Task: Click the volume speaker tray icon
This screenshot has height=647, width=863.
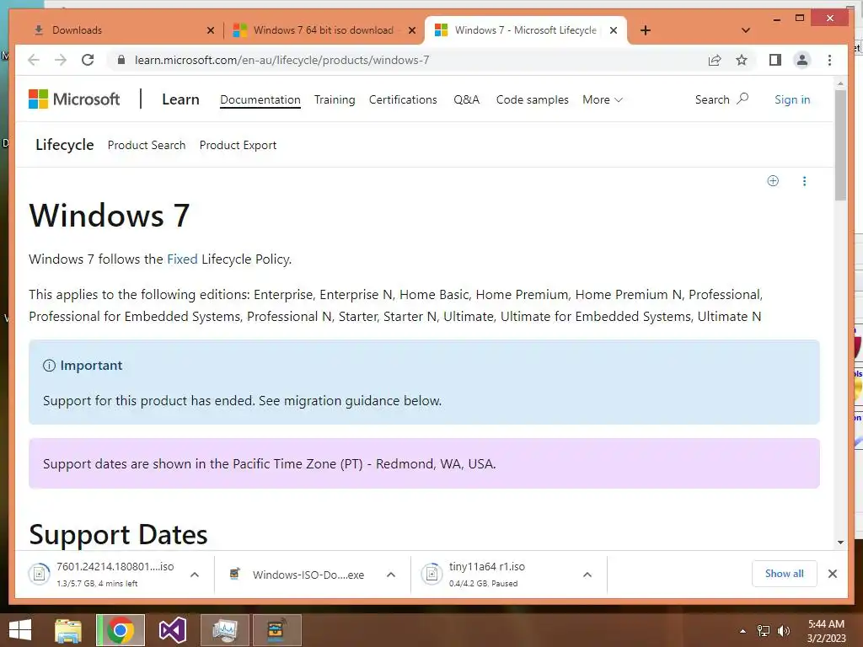Action: coord(784,630)
